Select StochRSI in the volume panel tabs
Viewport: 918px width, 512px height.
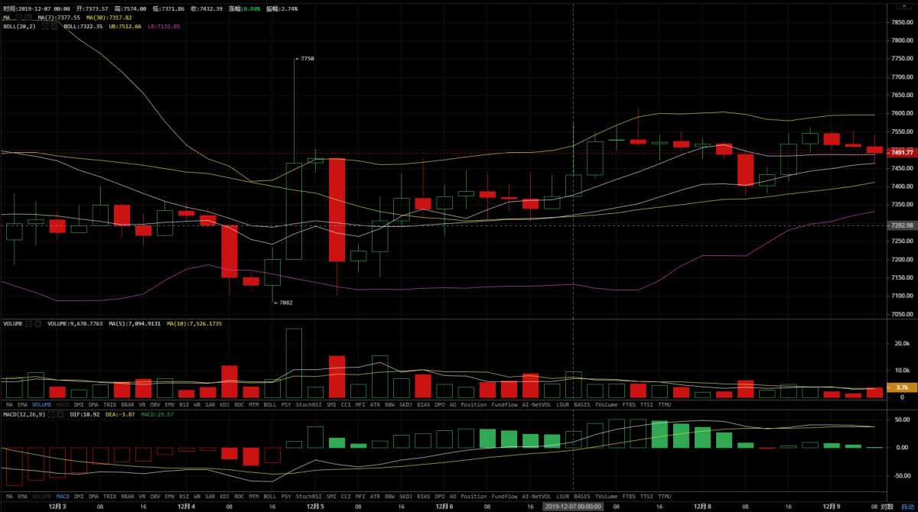tap(307, 404)
